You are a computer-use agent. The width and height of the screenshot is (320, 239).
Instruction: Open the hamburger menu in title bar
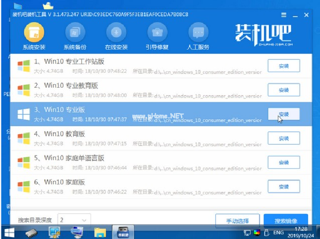point(284,15)
